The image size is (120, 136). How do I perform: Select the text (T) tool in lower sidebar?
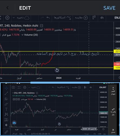(x=6, y=109)
